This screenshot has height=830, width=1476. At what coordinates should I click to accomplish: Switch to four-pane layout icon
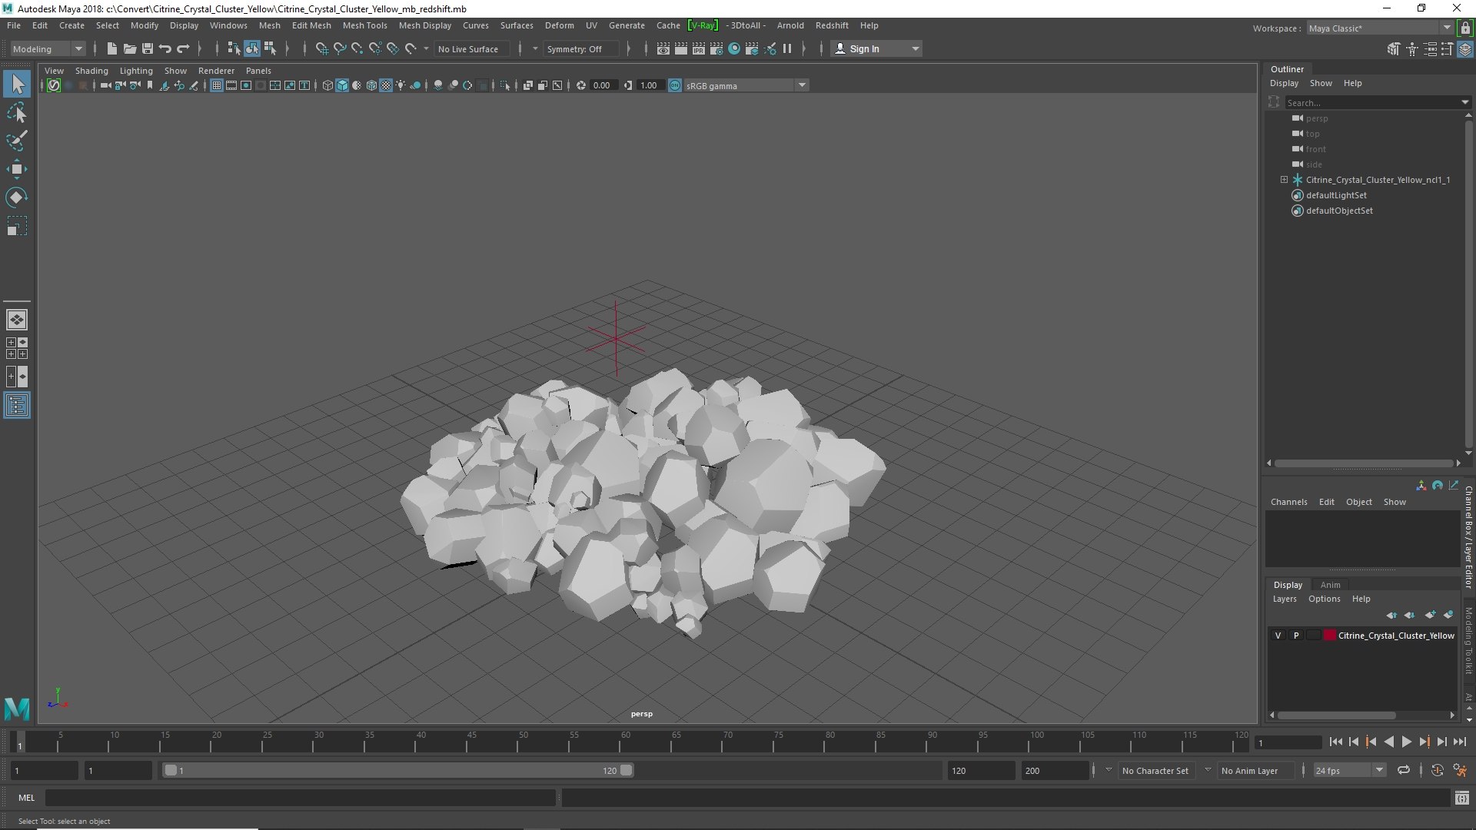tap(16, 348)
